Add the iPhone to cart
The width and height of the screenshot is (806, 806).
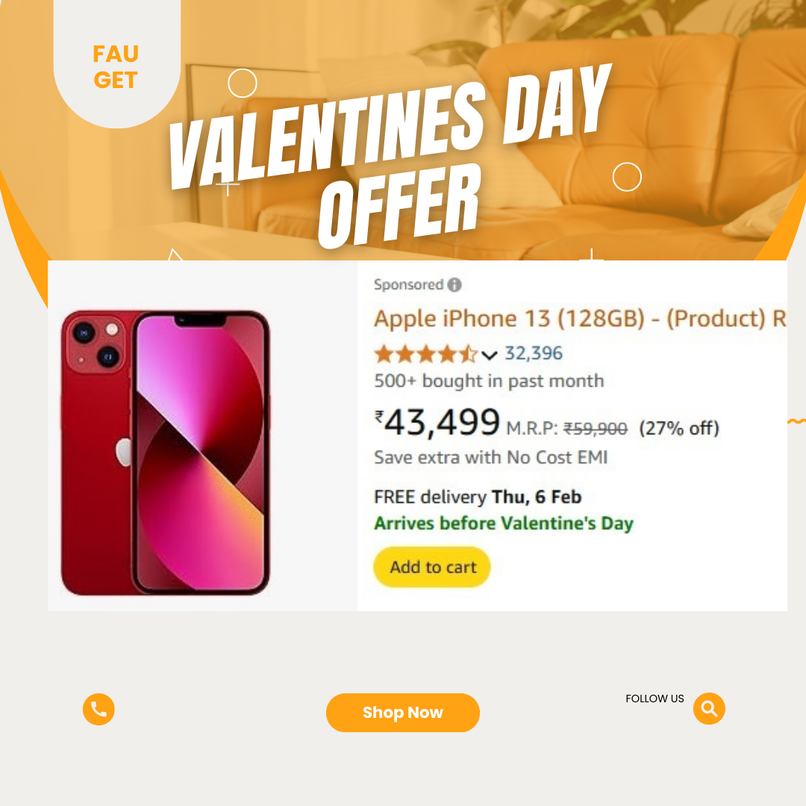(432, 567)
